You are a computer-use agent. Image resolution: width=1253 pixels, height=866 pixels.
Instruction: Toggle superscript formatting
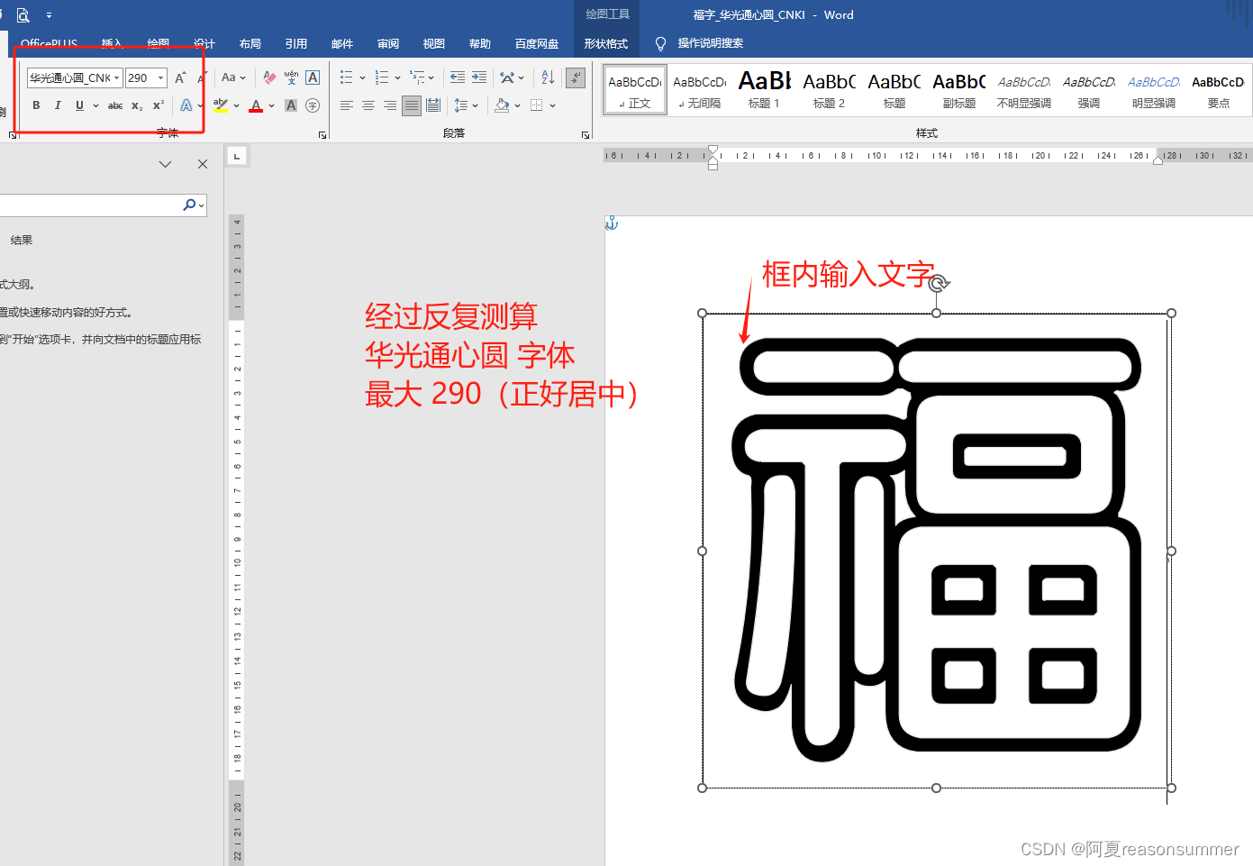159,105
